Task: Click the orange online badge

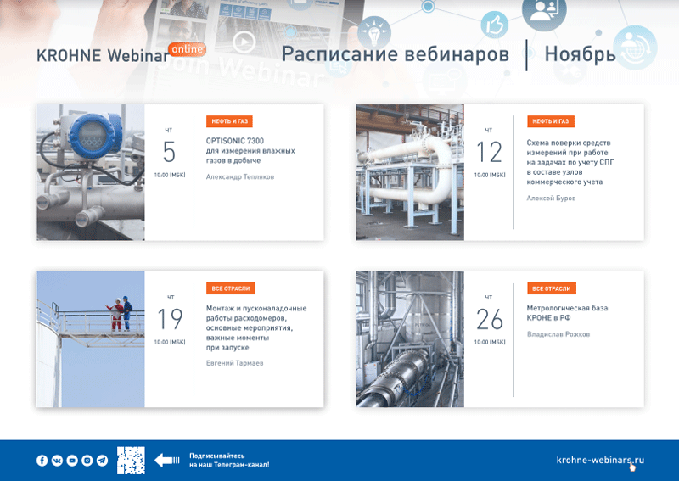Action: point(187,49)
